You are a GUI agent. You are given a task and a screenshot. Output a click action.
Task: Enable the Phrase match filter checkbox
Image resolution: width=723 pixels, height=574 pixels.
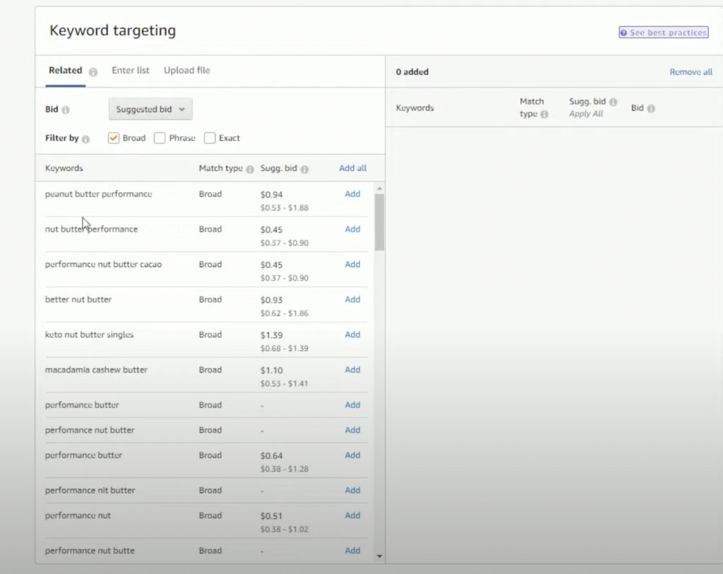click(160, 138)
